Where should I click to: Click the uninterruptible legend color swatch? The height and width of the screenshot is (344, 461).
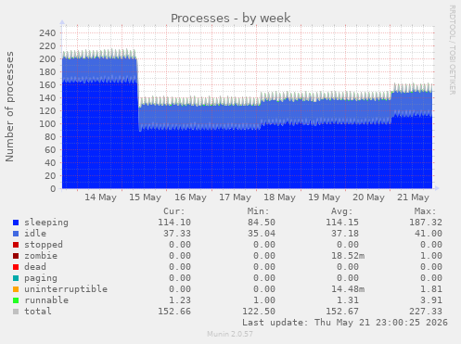(16, 289)
